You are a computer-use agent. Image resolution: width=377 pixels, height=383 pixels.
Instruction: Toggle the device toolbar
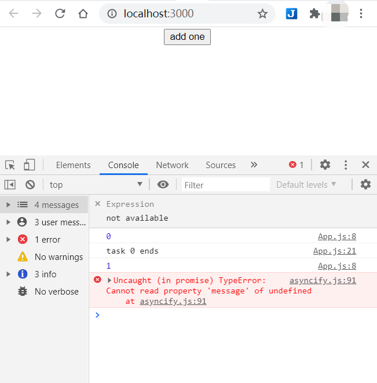pyautogui.click(x=29, y=165)
